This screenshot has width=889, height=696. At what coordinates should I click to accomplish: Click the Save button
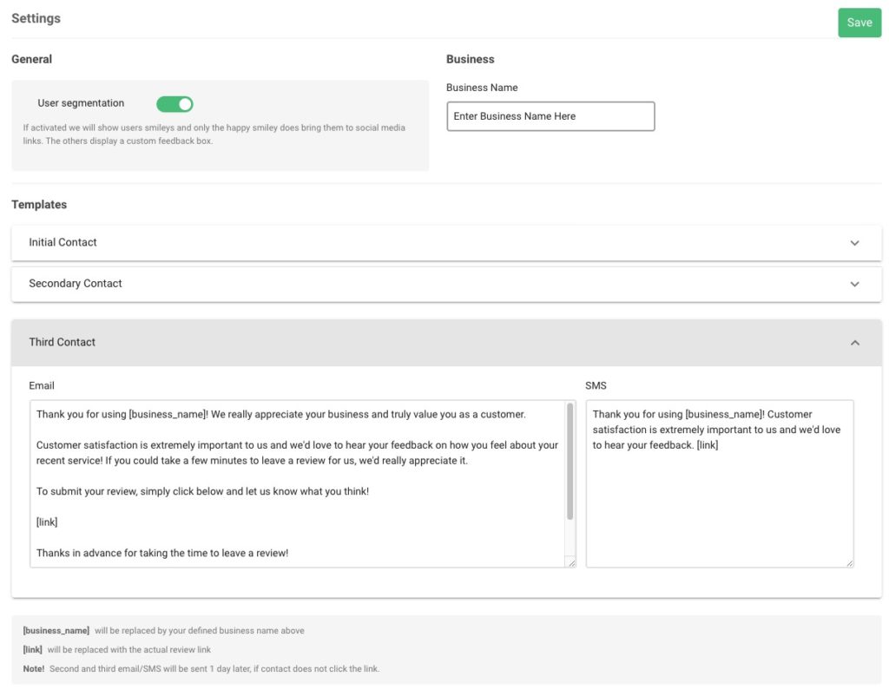pyautogui.click(x=859, y=22)
